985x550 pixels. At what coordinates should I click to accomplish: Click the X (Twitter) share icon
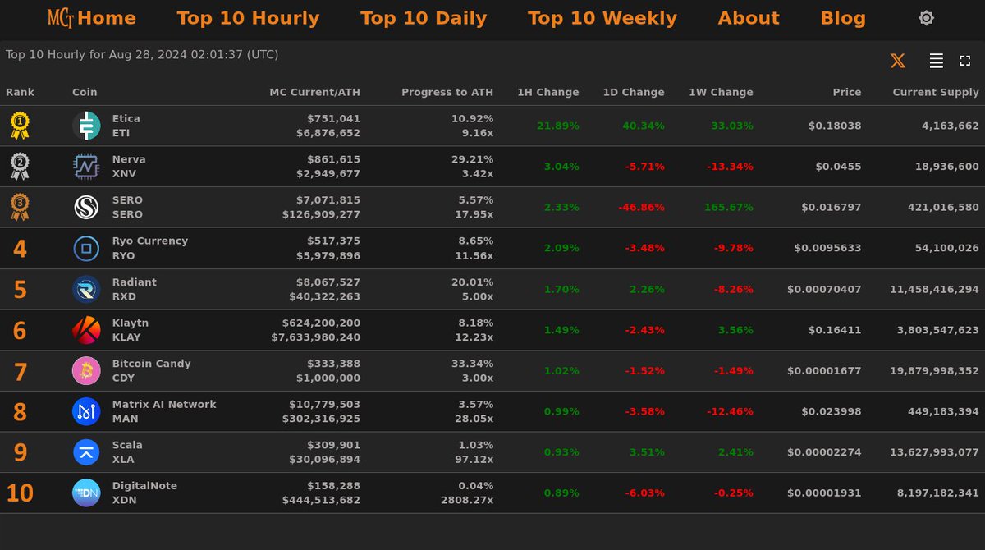point(898,61)
